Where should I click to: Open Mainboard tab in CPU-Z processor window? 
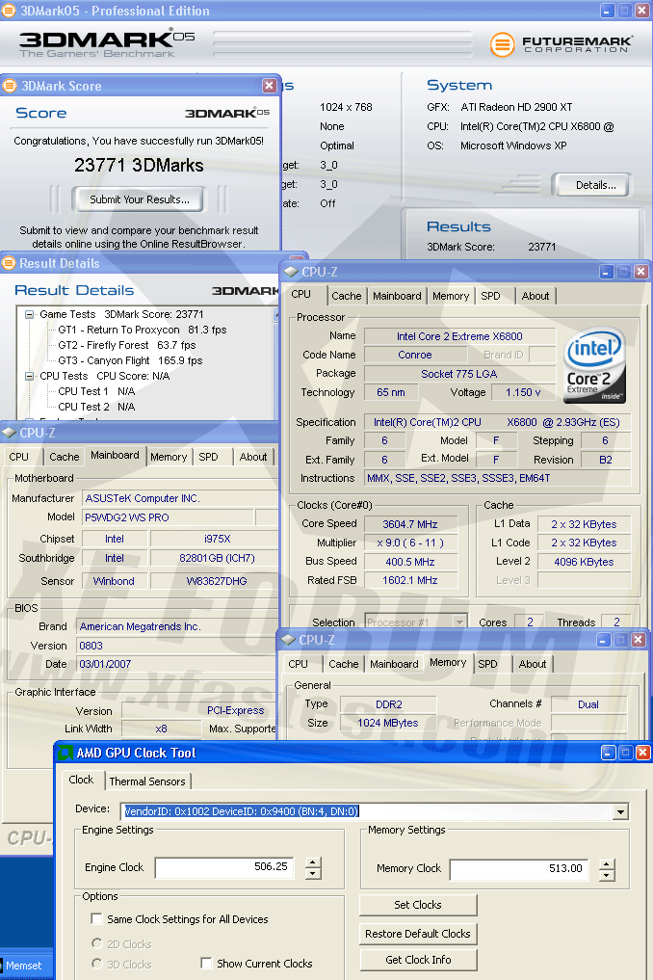[397, 296]
